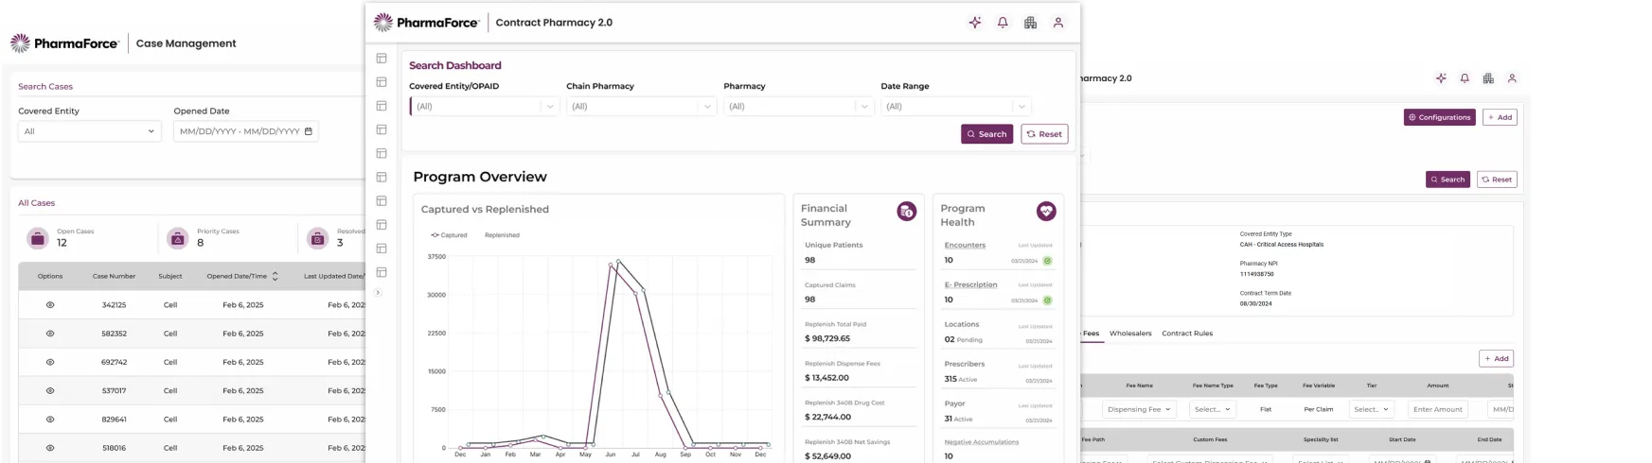Viewport: 1652px width, 463px height.
Task: Click the sparkle AI icon in Contract Pharmacy dashboard header
Action: click(x=975, y=23)
